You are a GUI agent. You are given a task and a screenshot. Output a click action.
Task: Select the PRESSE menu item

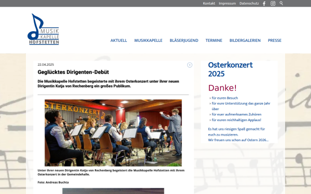click(275, 40)
